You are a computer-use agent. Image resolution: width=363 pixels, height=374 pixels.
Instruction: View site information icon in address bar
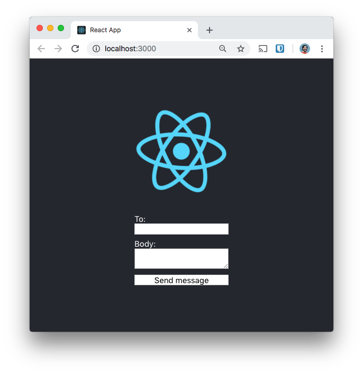[x=96, y=49]
